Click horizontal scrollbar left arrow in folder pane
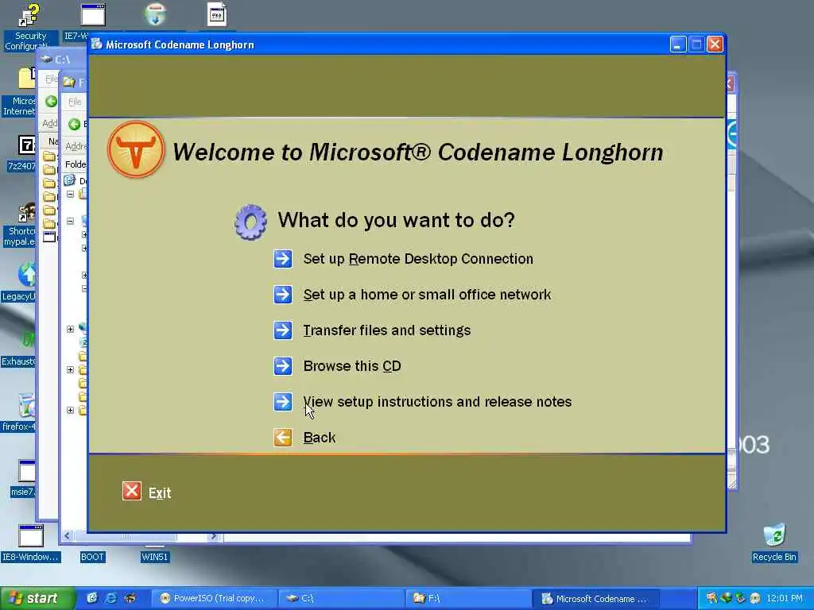Viewport: 814px width, 610px height. [67, 536]
